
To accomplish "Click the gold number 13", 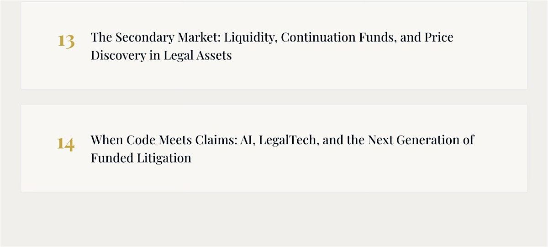I will click(x=66, y=41).
